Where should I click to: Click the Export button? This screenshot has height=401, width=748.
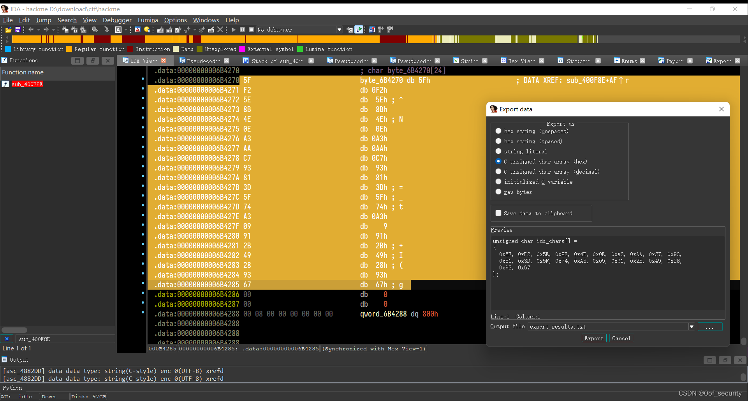tap(593, 338)
